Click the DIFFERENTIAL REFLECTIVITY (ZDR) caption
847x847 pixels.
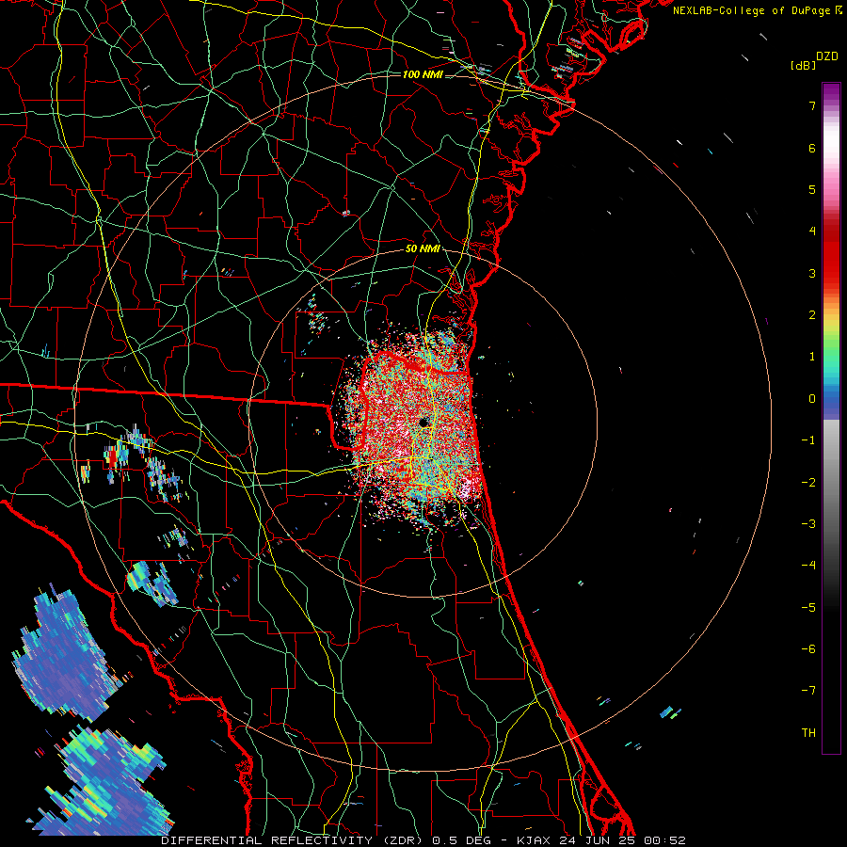[293, 840]
